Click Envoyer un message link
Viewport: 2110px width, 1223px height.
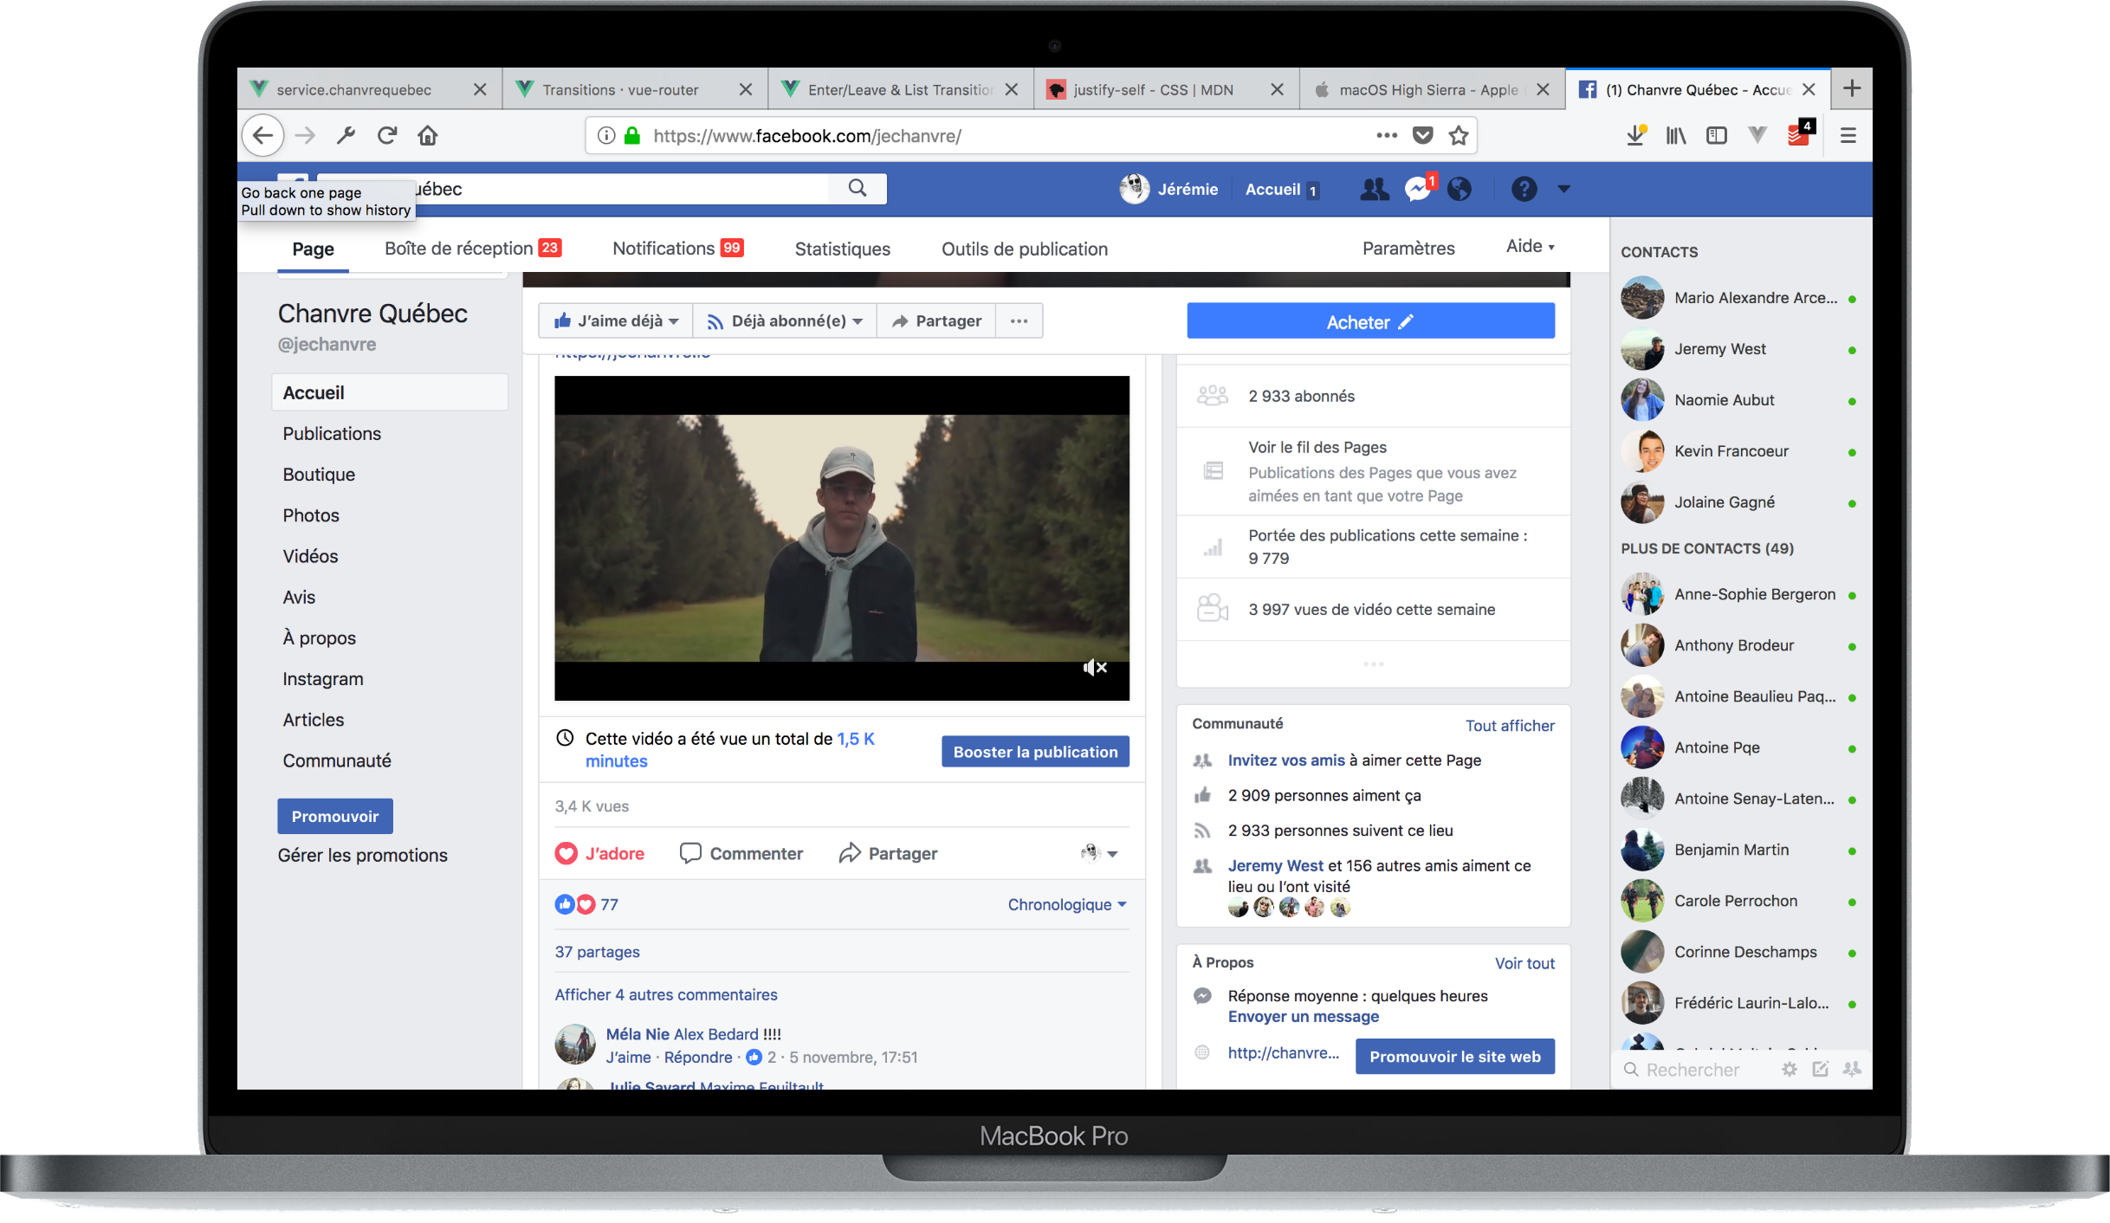pos(1303,1017)
